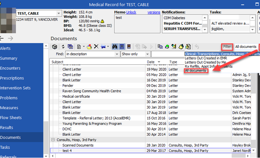Click the documents list scroll-down arrow
The height and width of the screenshot is (158, 260).
(254, 150)
